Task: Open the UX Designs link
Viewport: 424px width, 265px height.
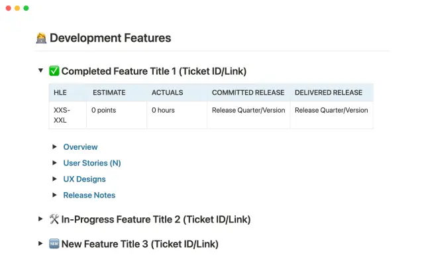Action: click(x=84, y=179)
